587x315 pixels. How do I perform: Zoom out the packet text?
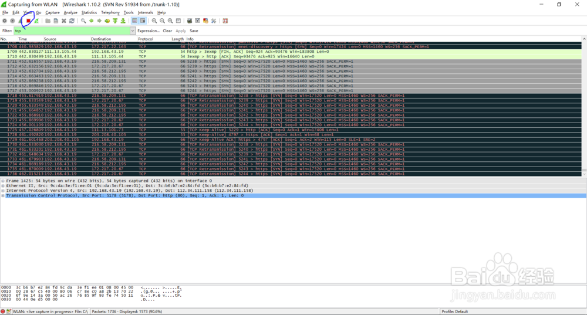point(162,21)
